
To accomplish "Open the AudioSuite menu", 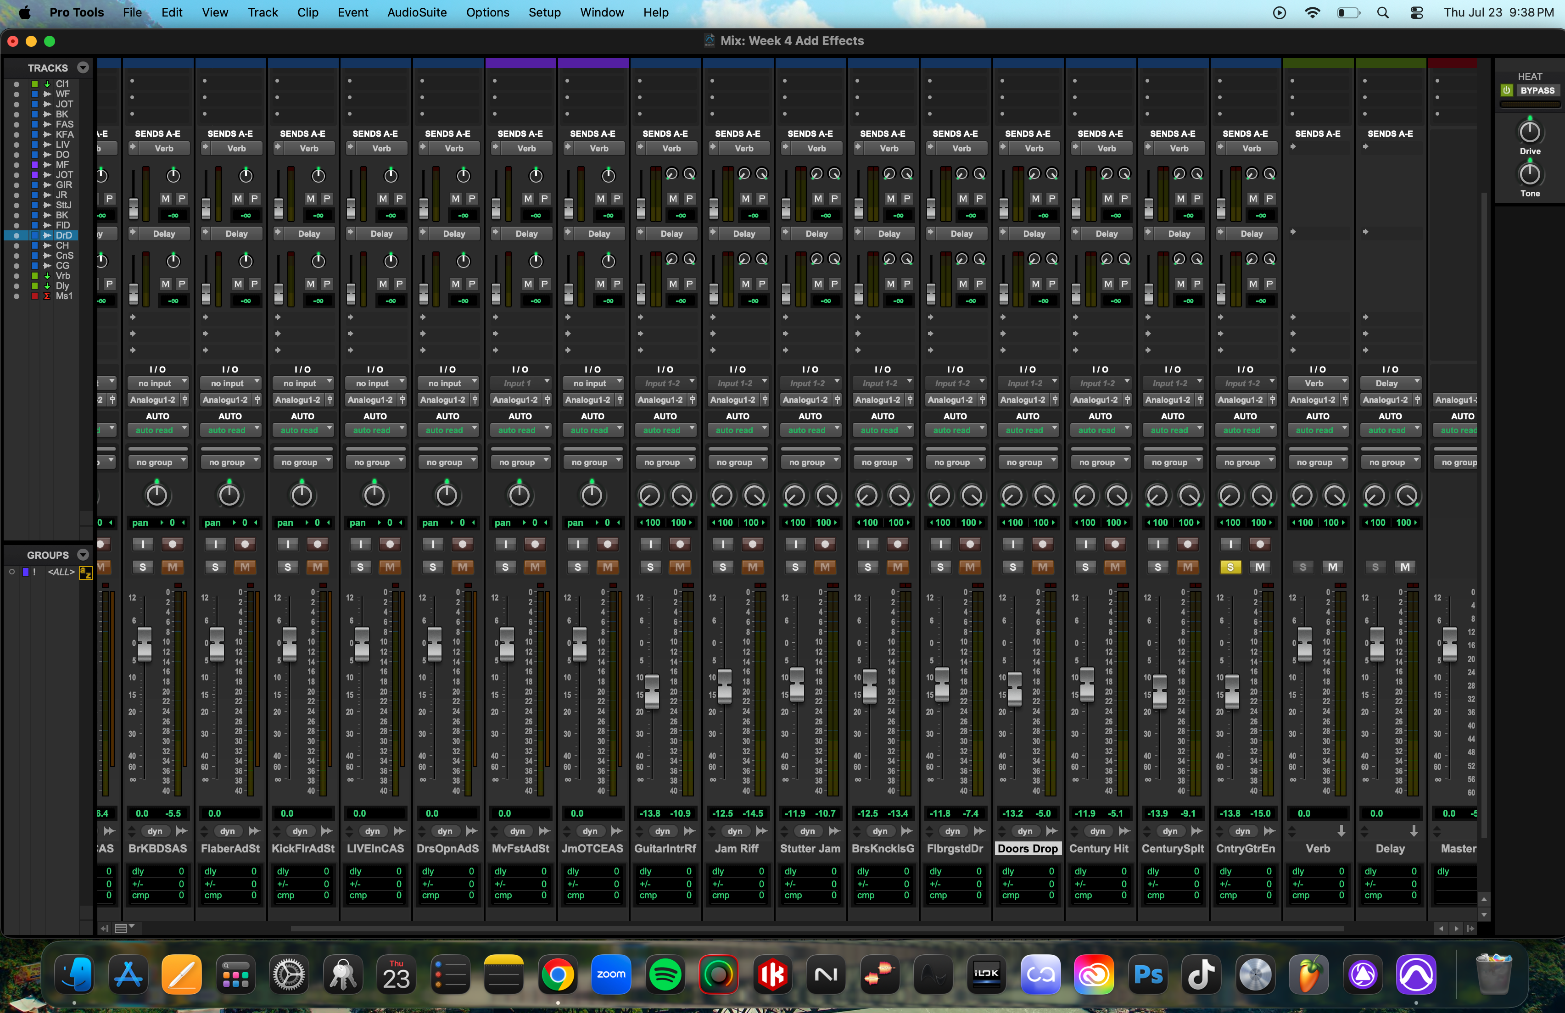I will (416, 12).
